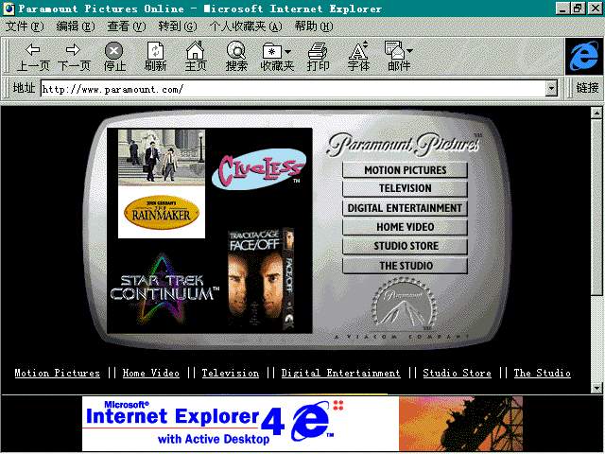Open the File (文件) menu
Image resolution: width=605 pixels, height=454 pixels.
pos(25,26)
